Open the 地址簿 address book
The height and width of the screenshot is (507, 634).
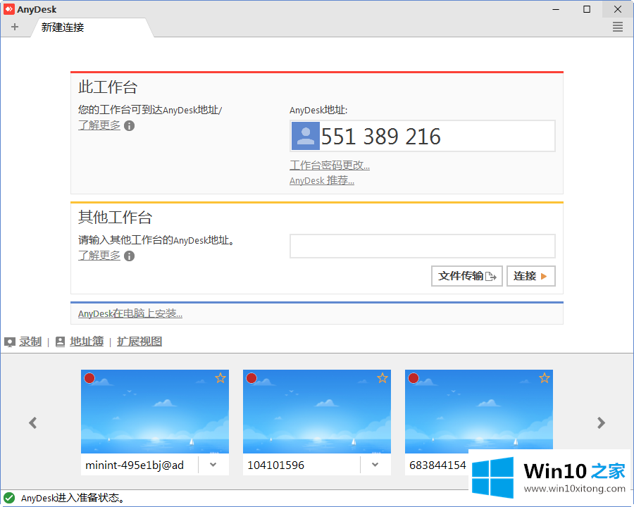coord(87,342)
